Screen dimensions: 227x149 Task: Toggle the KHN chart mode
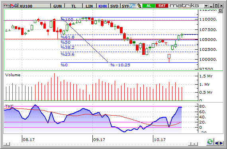point(102,6)
